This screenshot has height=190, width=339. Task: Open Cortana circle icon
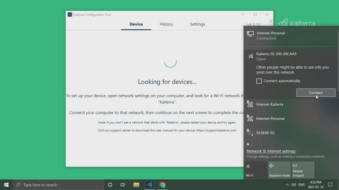110,185
